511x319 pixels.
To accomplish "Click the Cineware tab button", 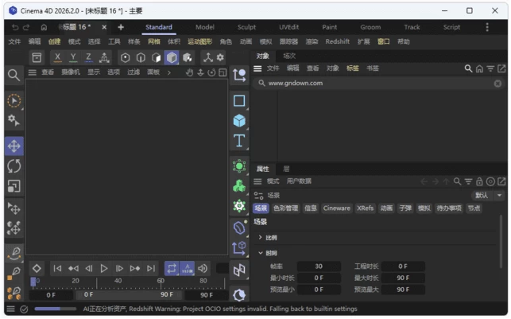I will [336, 208].
